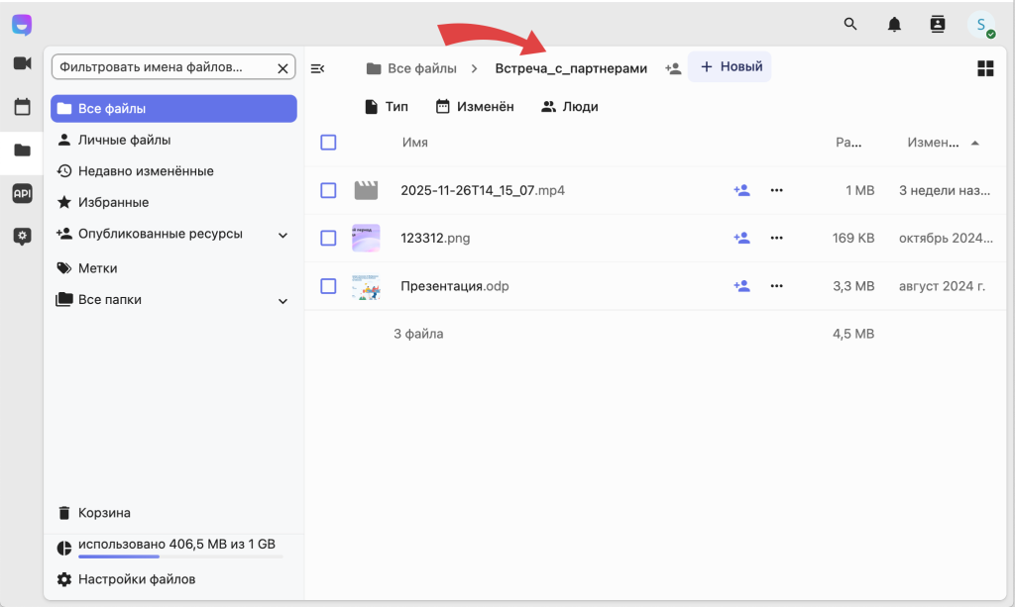Open video calls app in left rail
This screenshot has width=1015, height=607.
pyautogui.click(x=22, y=63)
